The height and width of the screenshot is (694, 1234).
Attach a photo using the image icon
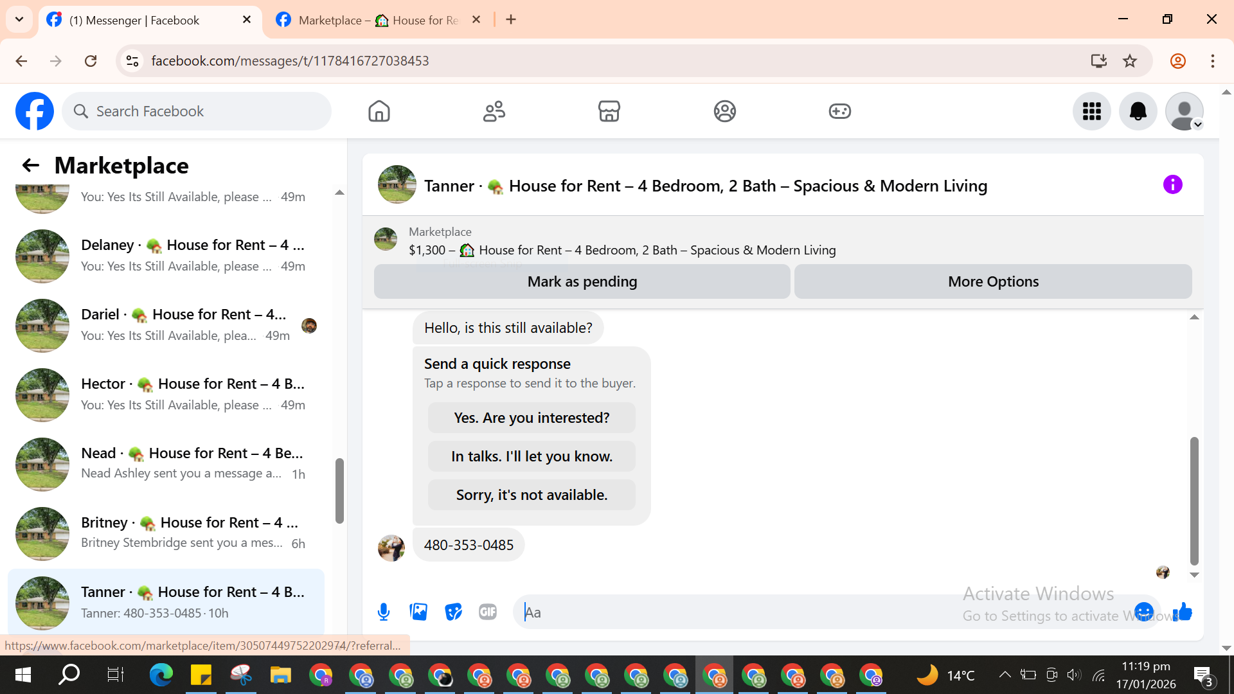tap(418, 612)
